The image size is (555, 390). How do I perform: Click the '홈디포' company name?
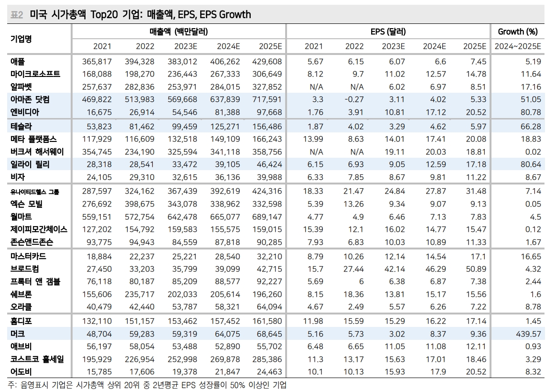[21, 321]
